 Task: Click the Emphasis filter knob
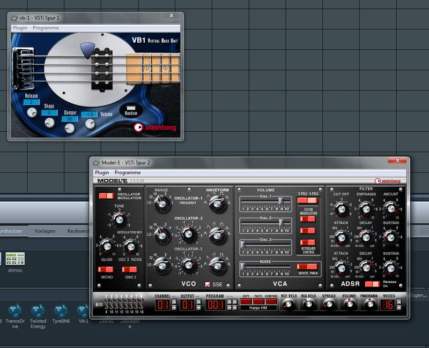(366, 209)
